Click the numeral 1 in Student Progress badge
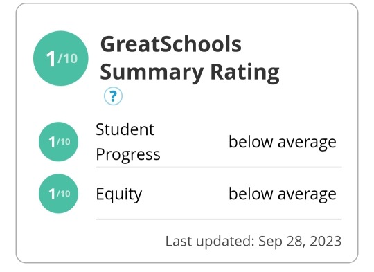Viewport: 374px width, 272px height. [x=52, y=142]
